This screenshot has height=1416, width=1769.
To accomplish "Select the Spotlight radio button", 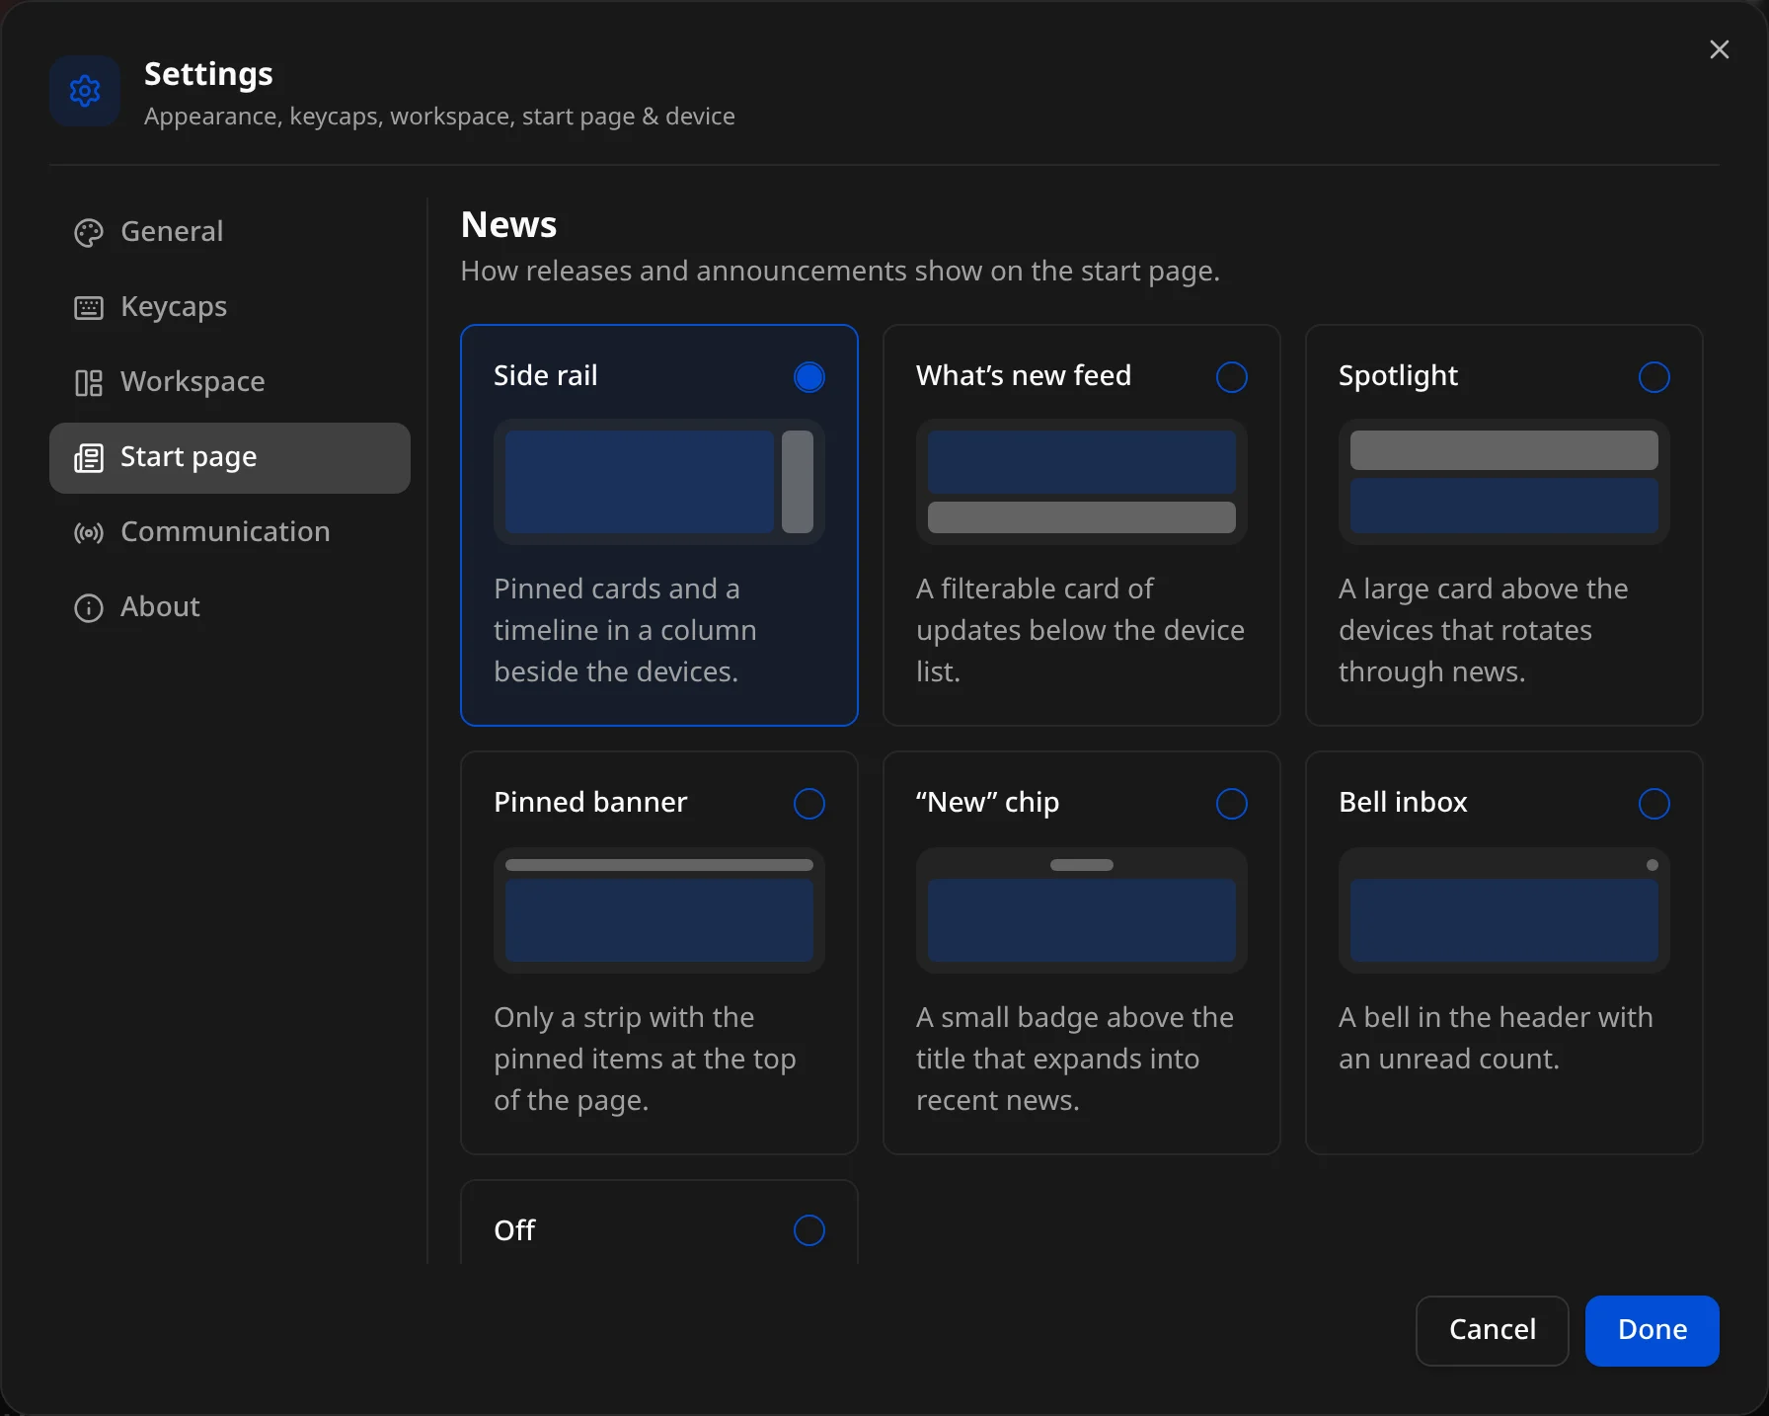I will (x=1654, y=377).
